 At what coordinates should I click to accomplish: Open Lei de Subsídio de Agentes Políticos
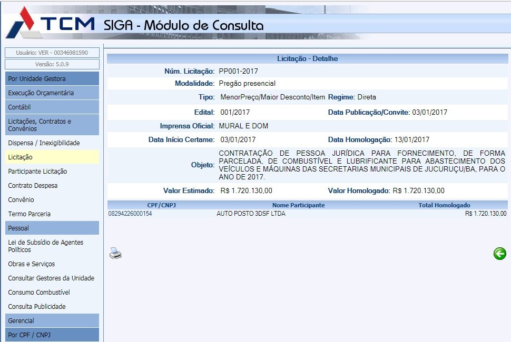[45, 246]
